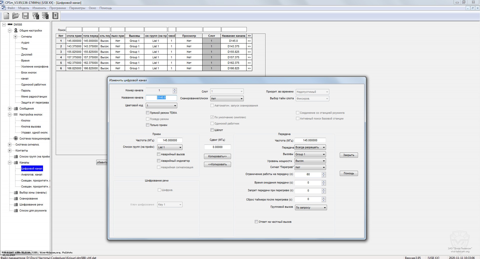Select Аналогов. канал tree item
Screen dimensions: 480x259
pyautogui.click(x=32, y=175)
